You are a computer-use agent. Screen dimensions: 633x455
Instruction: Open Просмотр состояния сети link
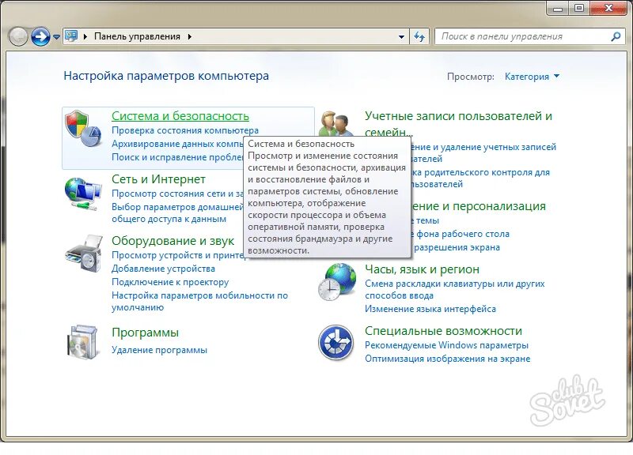click(177, 194)
